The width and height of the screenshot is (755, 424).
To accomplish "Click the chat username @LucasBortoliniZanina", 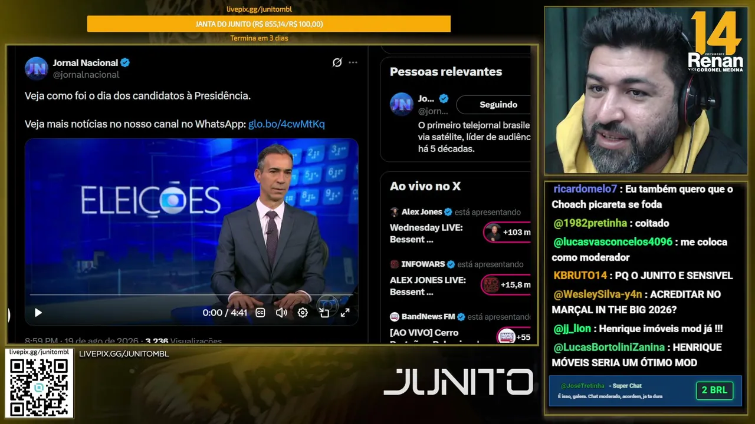I will click(609, 347).
